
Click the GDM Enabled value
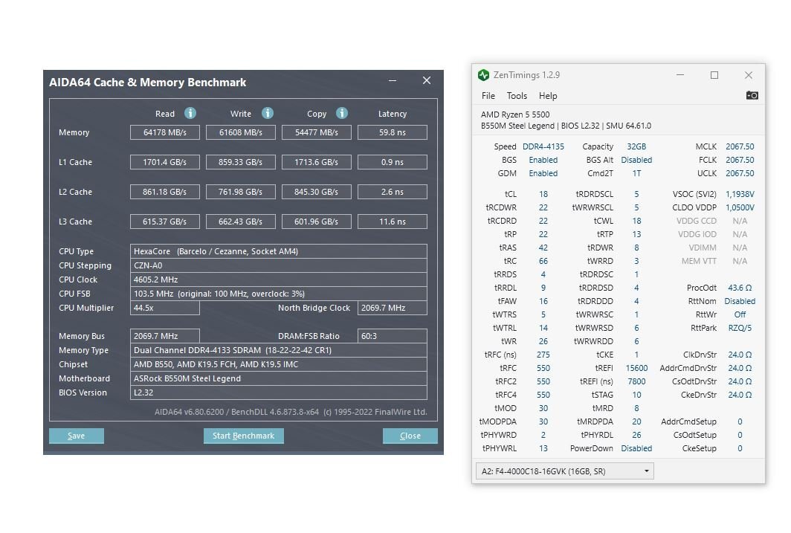pos(543,173)
